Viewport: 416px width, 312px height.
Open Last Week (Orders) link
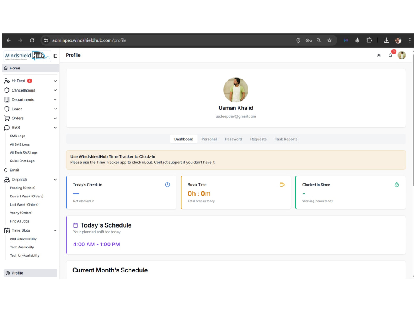pyautogui.click(x=24, y=205)
